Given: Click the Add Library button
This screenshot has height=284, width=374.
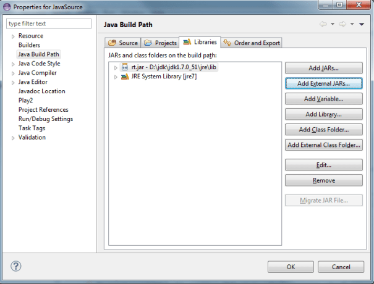Looking at the screenshot, I should [323, 114].
